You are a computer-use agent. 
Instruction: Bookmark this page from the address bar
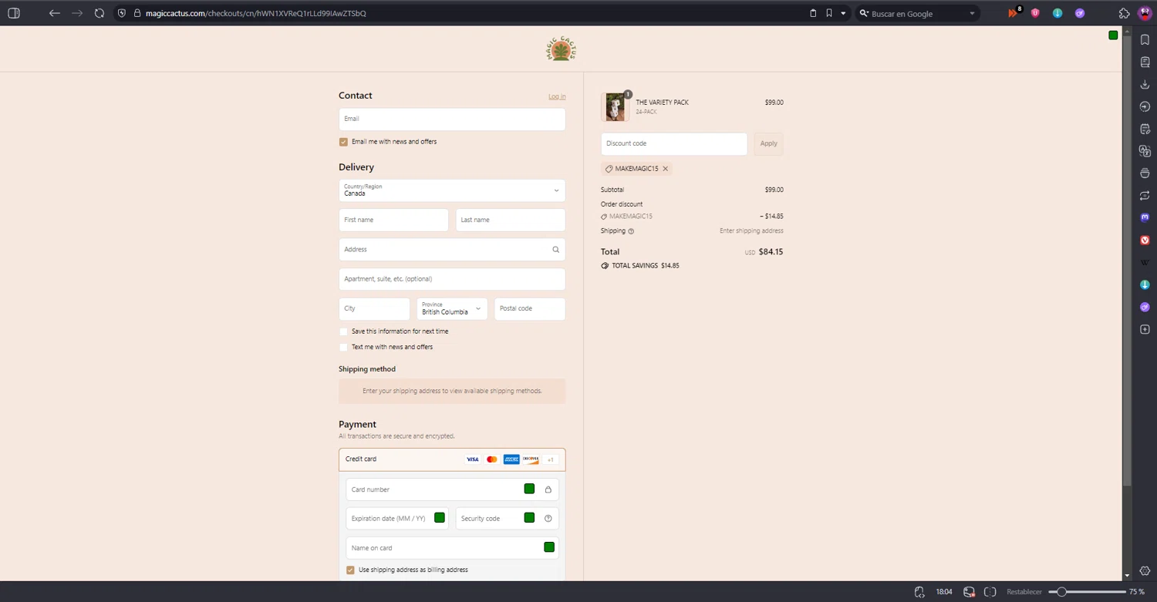[x=829, y=13]
